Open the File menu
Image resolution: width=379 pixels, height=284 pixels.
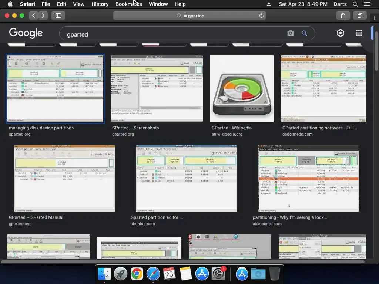pyautogui.click(x=46, y=4)
